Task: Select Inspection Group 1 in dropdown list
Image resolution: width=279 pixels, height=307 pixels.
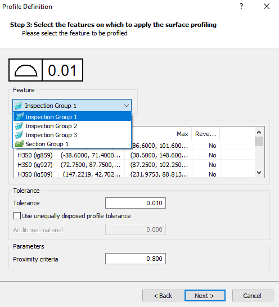Action: [72, 117]
